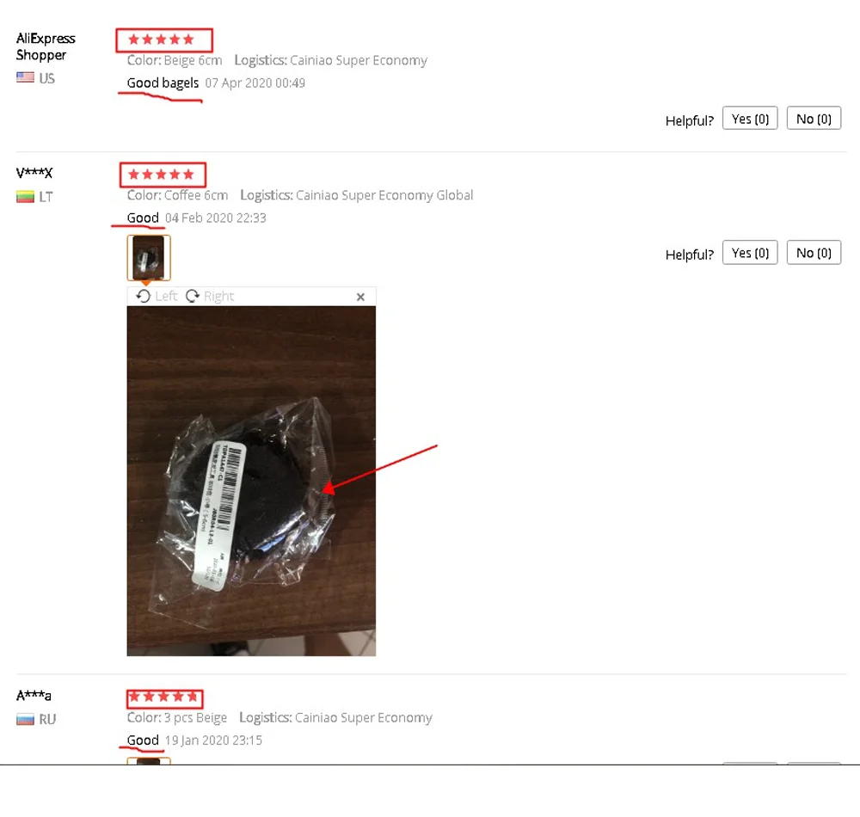Rotate the review photo right
The image size is (860, 817).
coord(210,296)
